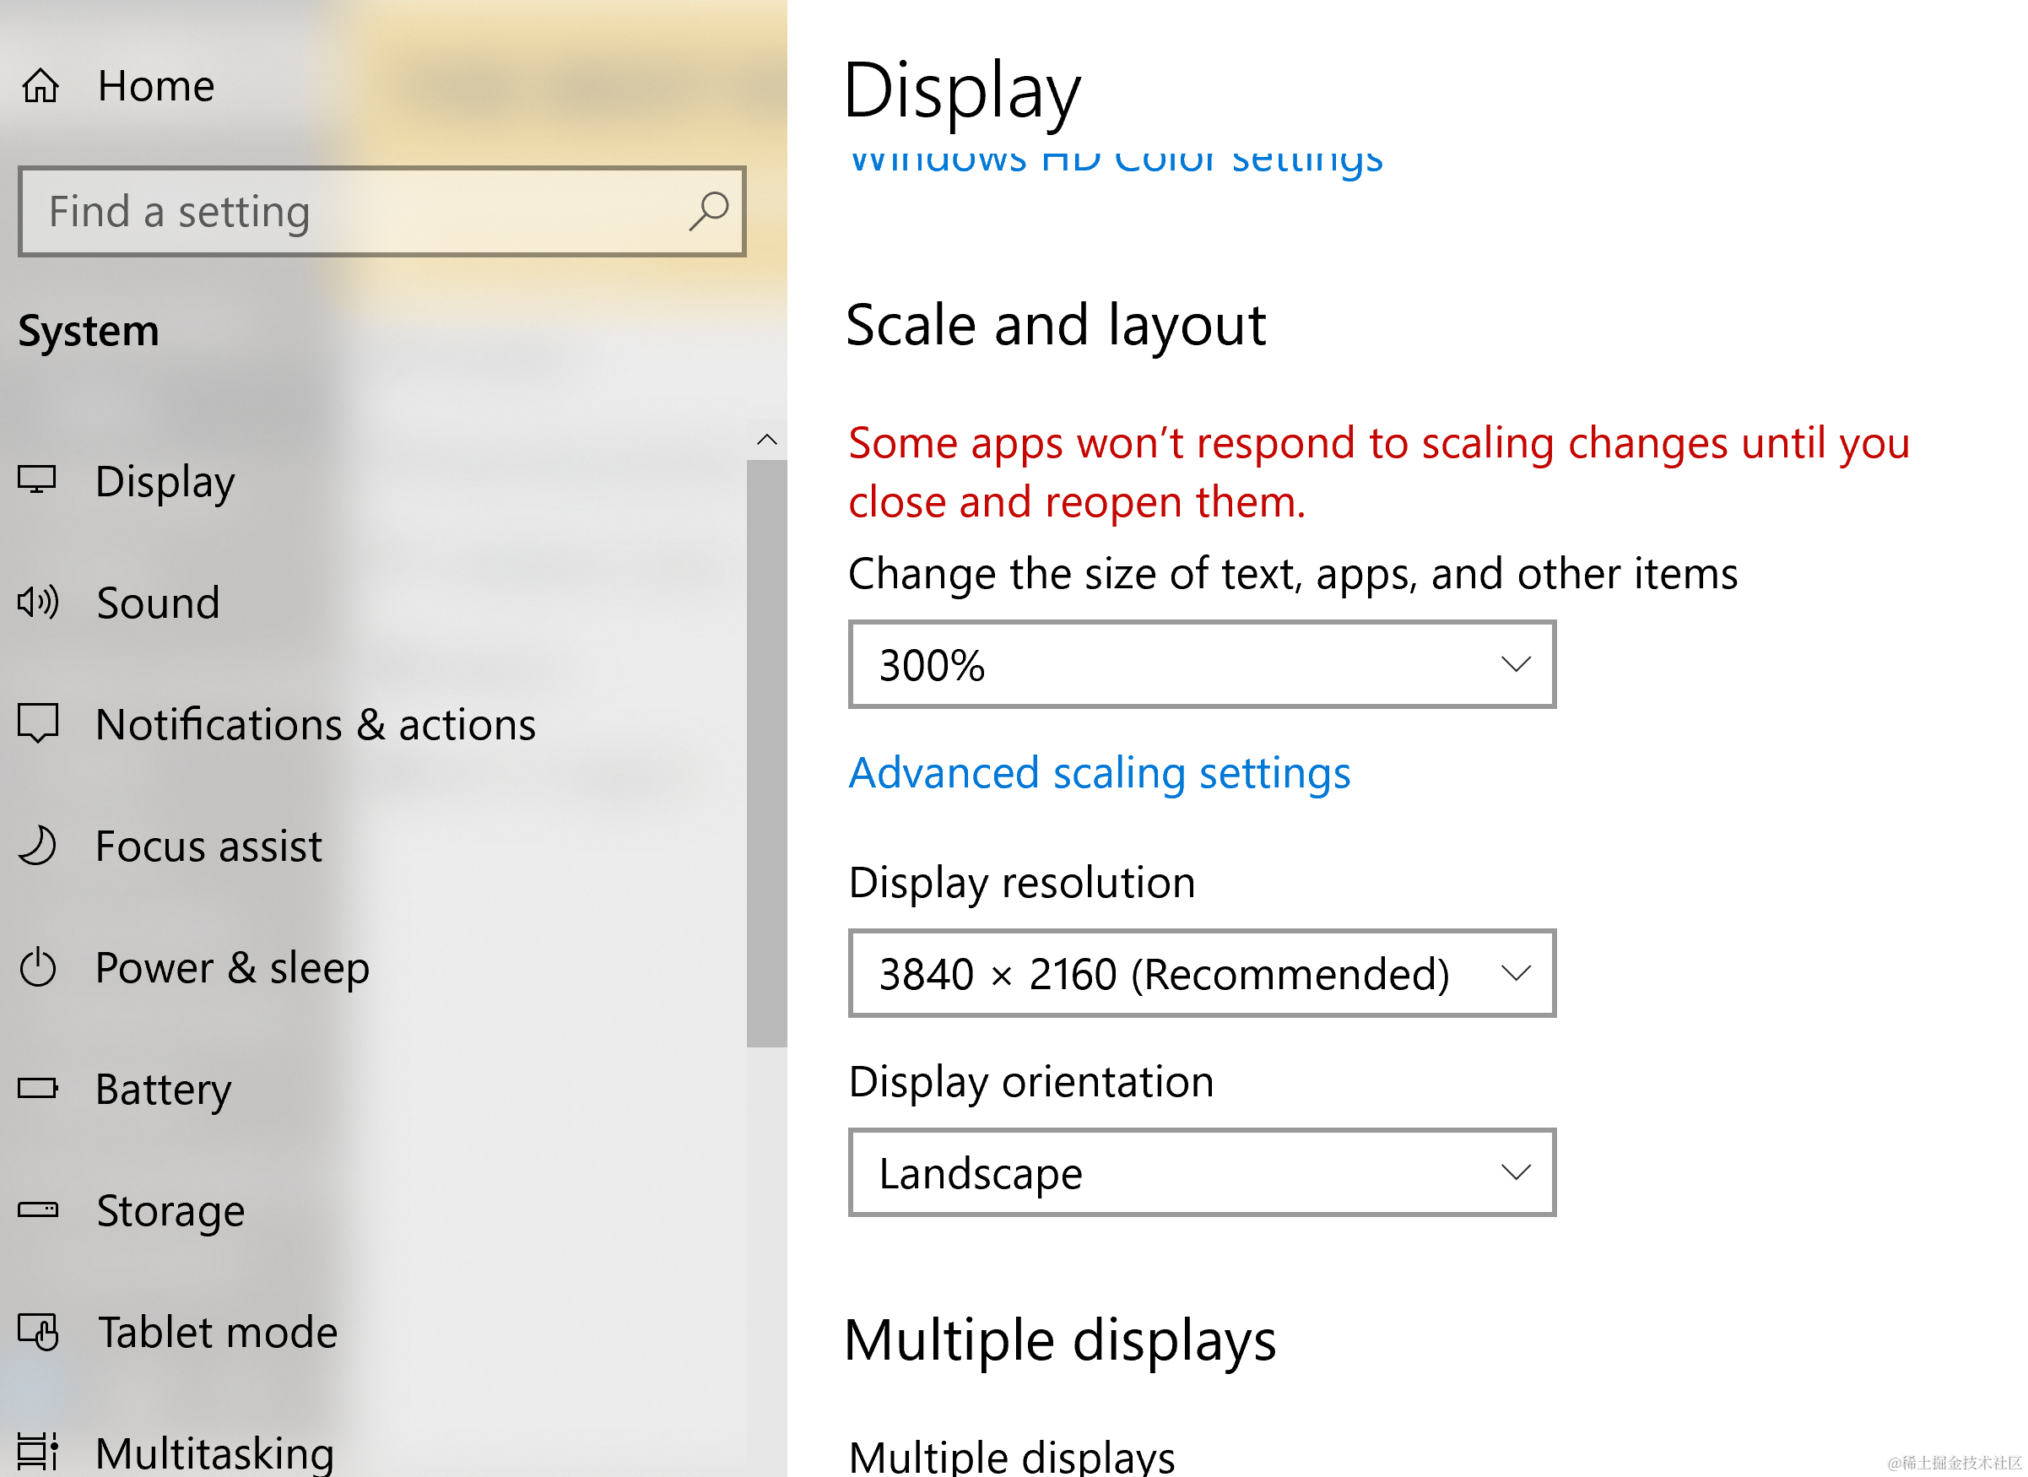Viewport: 2028px width, 1477px height.
Task: Click the Notifications speech bubble icon
Action: [39, 723]
